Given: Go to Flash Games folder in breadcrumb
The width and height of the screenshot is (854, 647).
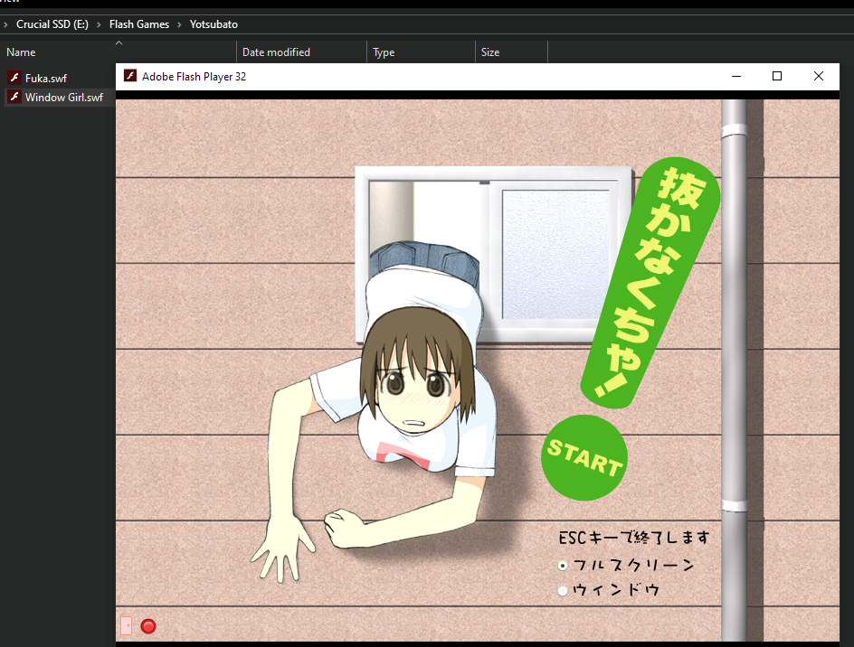Looking at the screenshot, I should click(139, 24).
